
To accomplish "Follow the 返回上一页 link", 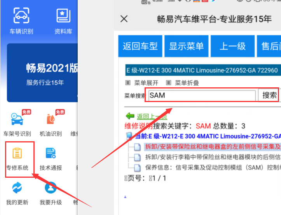I will pos(152,116).
